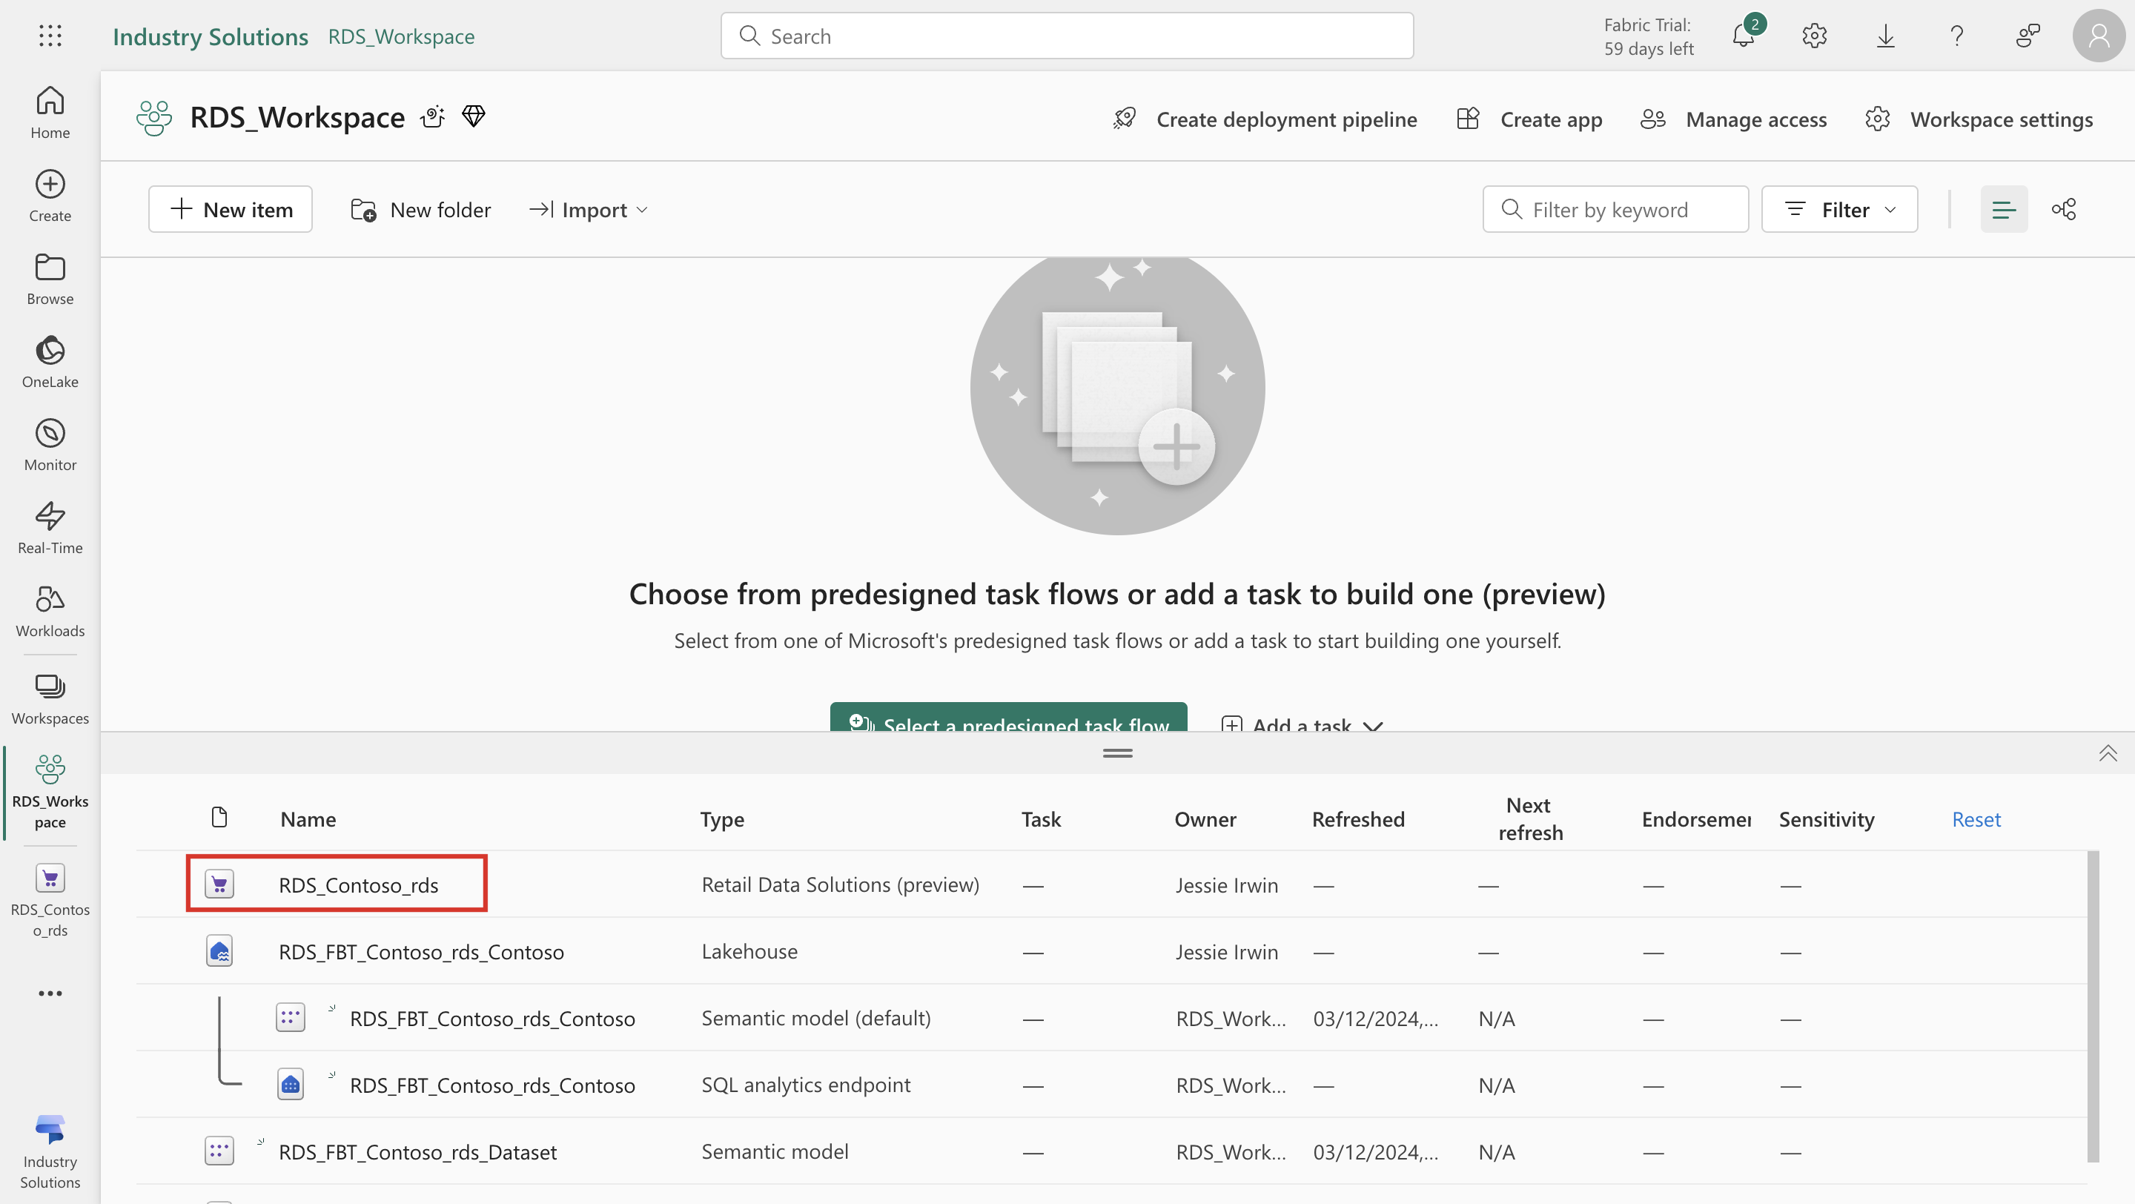Switch to list view
Image resolution: width=2135 pixels, height=1204 pixels.
[2003, 209]
